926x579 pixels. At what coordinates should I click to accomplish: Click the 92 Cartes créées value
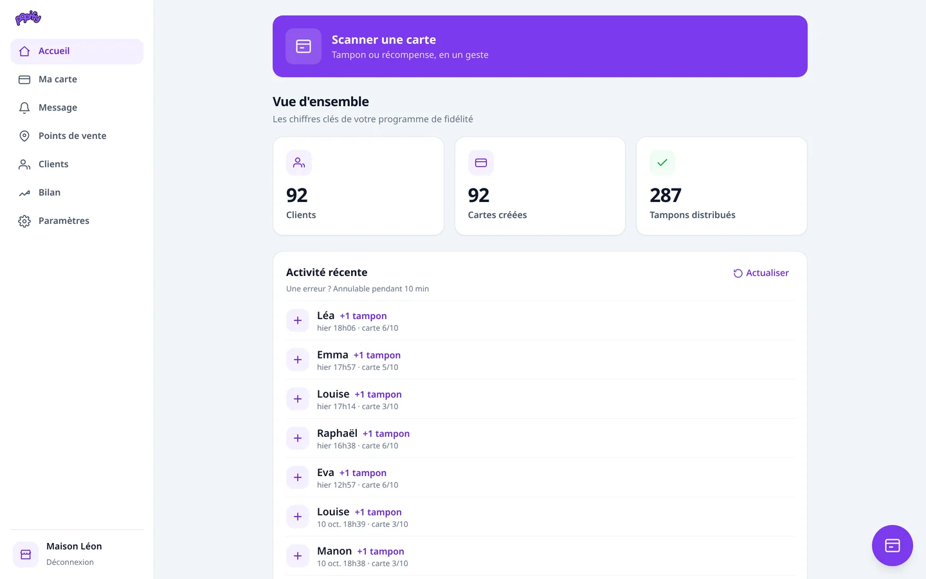click(478, 195)
